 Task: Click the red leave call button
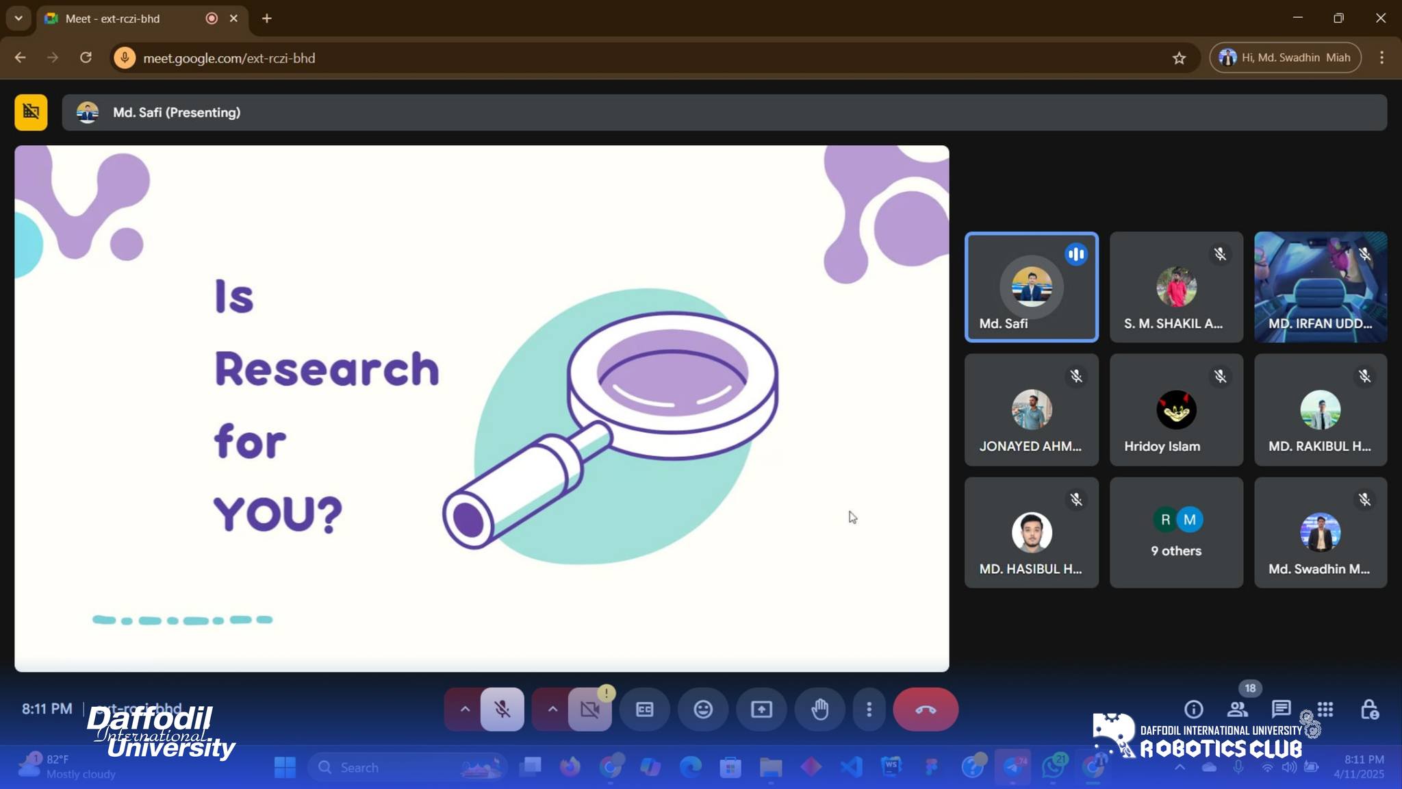point(925,710)
